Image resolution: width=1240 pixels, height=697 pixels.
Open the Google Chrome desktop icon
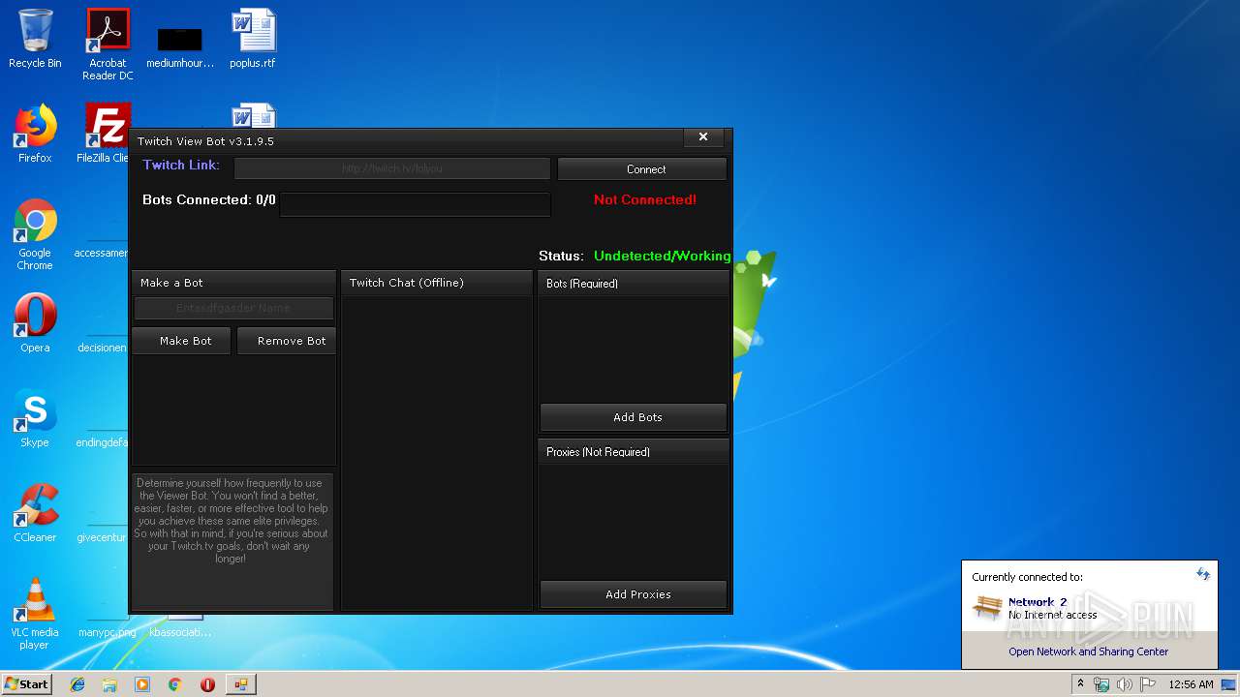click(x=35, y=234)
